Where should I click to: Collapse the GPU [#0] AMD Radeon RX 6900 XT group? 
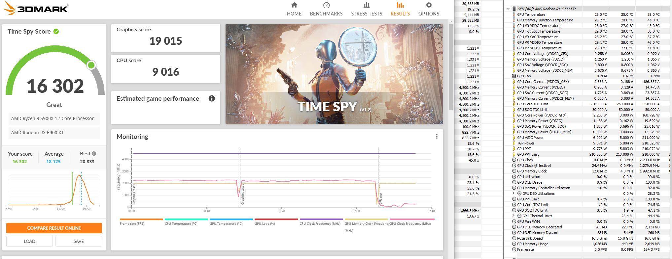508,9
